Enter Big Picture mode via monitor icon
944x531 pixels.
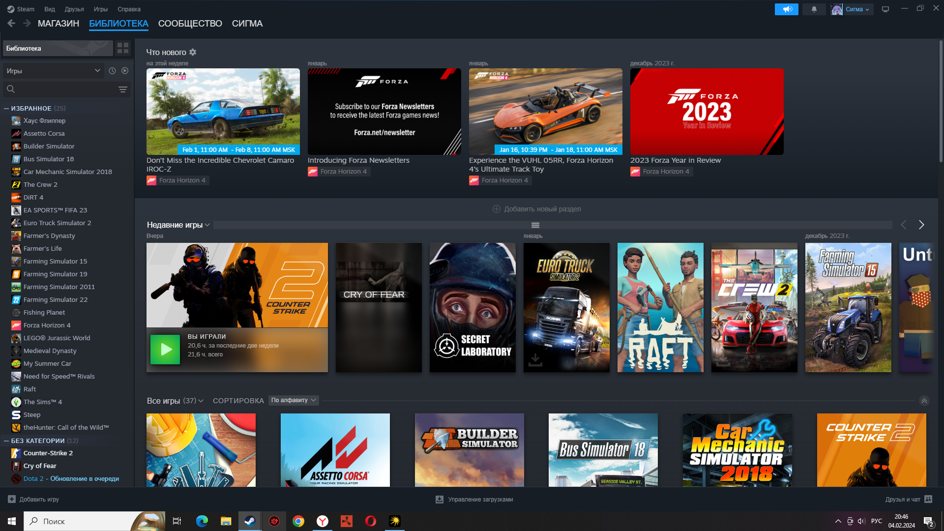(x=885, y=9)
